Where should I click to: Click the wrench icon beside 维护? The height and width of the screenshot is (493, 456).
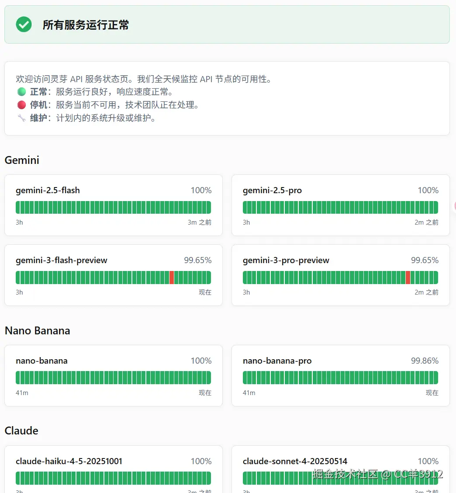22,118
